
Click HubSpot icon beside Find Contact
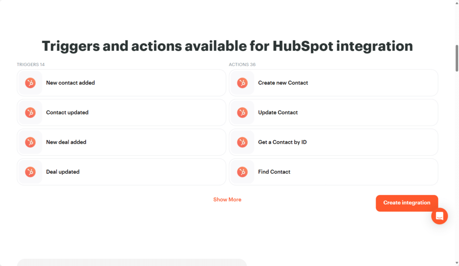[x=242, y=172]
